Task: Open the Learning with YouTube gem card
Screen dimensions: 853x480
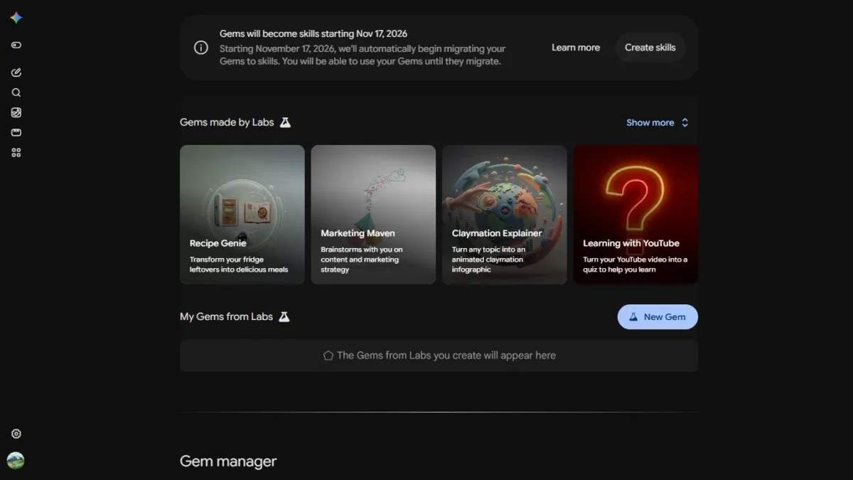Action: coord(635,215)
